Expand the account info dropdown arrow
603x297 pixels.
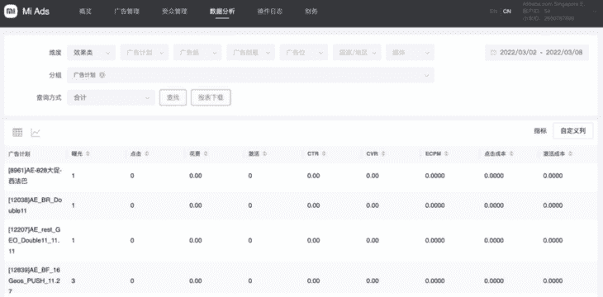point(596,12)
